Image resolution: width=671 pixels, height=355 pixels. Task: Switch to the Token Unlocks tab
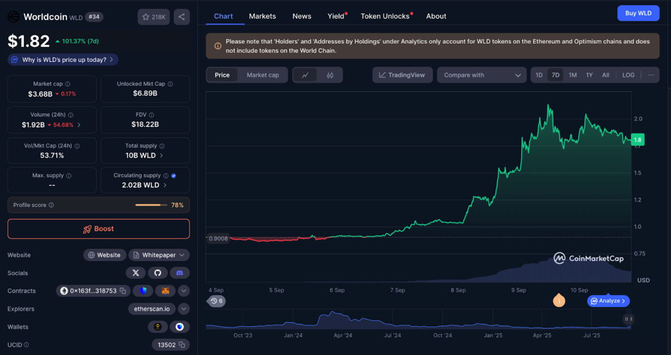pos(385,16)
